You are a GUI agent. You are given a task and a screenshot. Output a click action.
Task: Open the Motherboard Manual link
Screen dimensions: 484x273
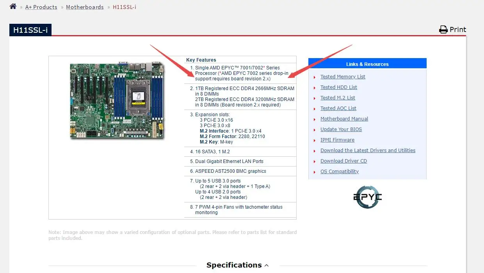[x=344, y=119]
